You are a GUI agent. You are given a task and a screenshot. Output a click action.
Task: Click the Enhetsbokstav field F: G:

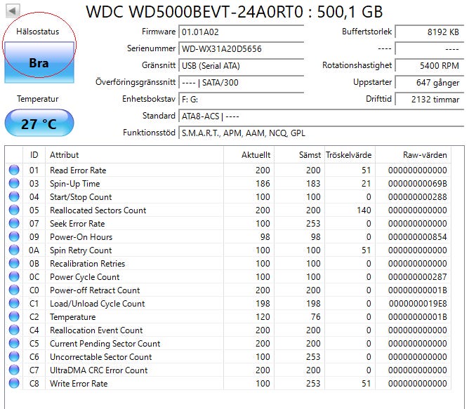point(241,99)
